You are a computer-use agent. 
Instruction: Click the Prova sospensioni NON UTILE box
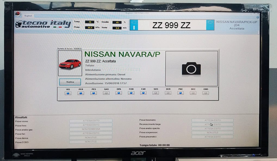pos(213,133)
